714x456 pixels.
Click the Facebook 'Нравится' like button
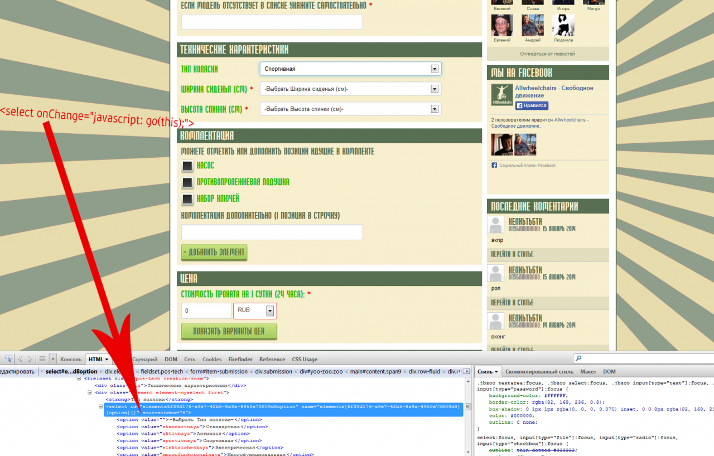(532, 105)
